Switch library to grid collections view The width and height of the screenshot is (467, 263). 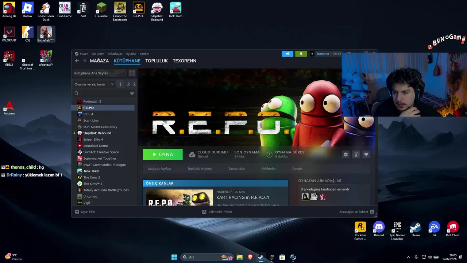point(132,73)
